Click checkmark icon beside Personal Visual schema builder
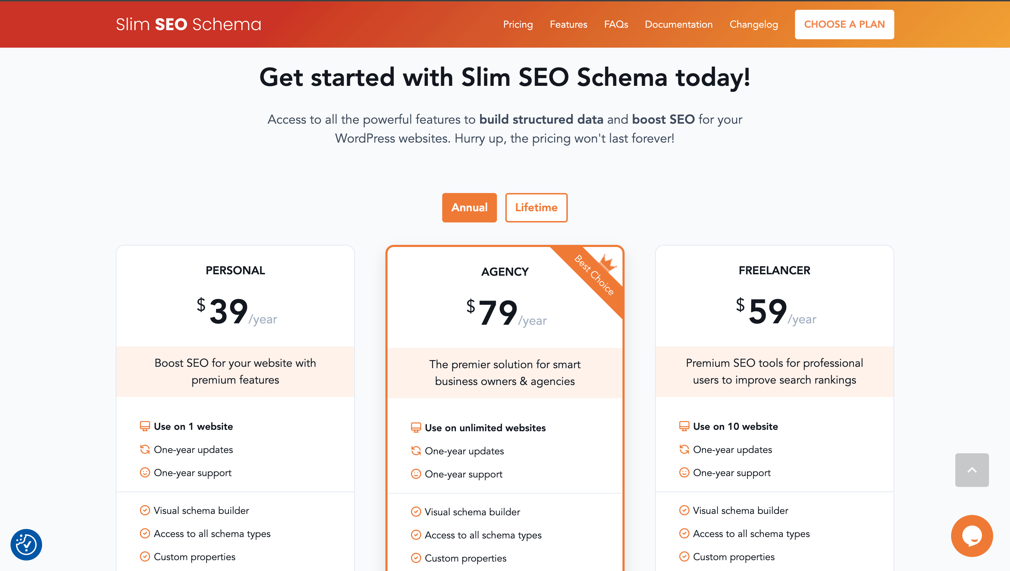The width and height of the screenshot is (1010, 571). (x=145, y=510)
